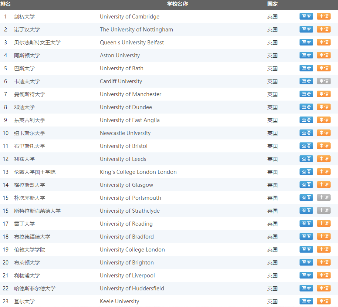Click 查看 for University of Manchester
This screenshot has width=338, height=307.
click(306, 94)
